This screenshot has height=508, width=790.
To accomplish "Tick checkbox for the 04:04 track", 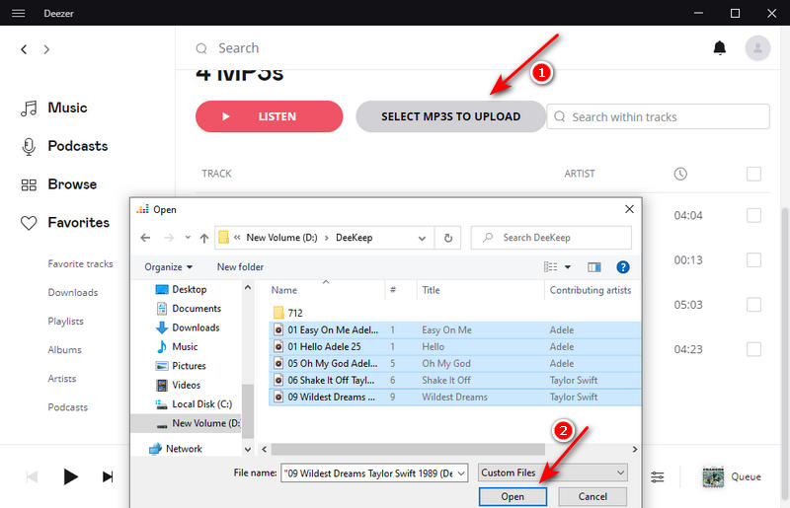I will point(753,215).
